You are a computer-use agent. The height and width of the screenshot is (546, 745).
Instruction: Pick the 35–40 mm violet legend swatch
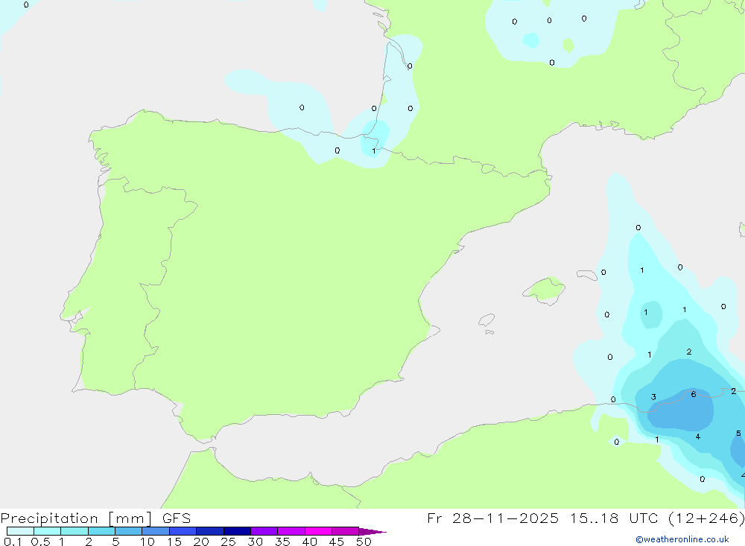(291, 531)
